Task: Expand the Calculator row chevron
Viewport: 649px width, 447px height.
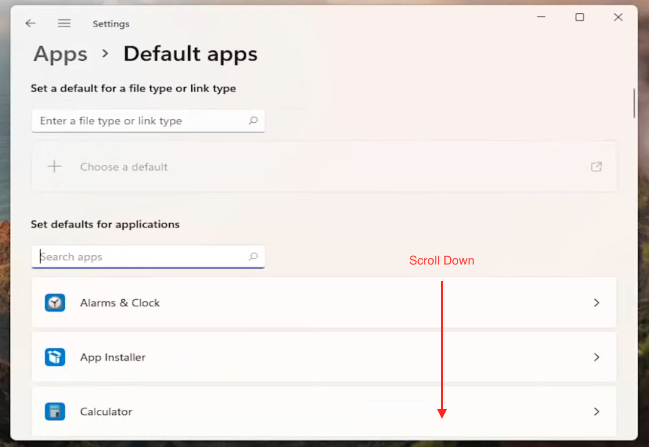Action: coord(596,411)
